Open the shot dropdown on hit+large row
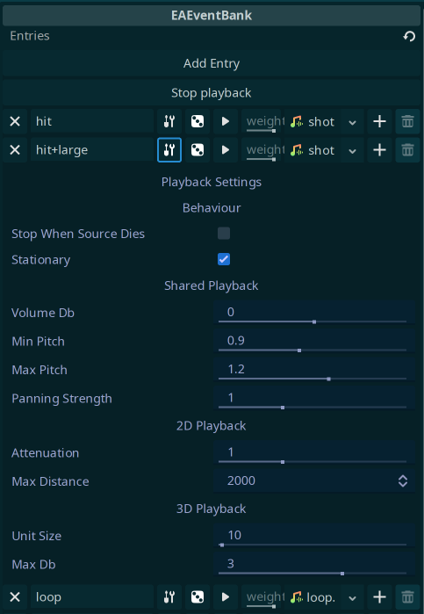The image size is (424, 614). pyautogui.click(x=352, y=150)
